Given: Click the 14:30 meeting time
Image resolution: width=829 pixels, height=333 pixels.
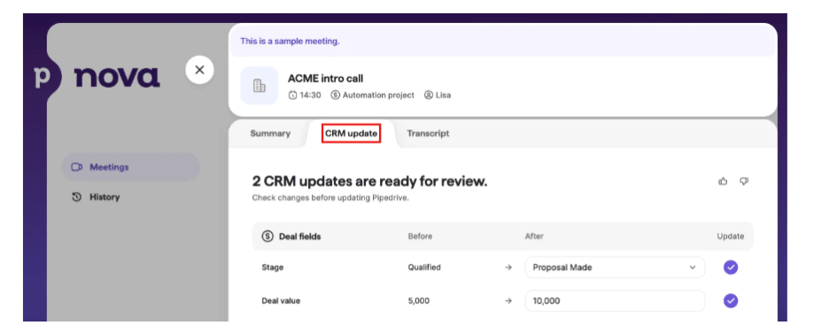Looking at the screenshot, I should pos(310,95).
